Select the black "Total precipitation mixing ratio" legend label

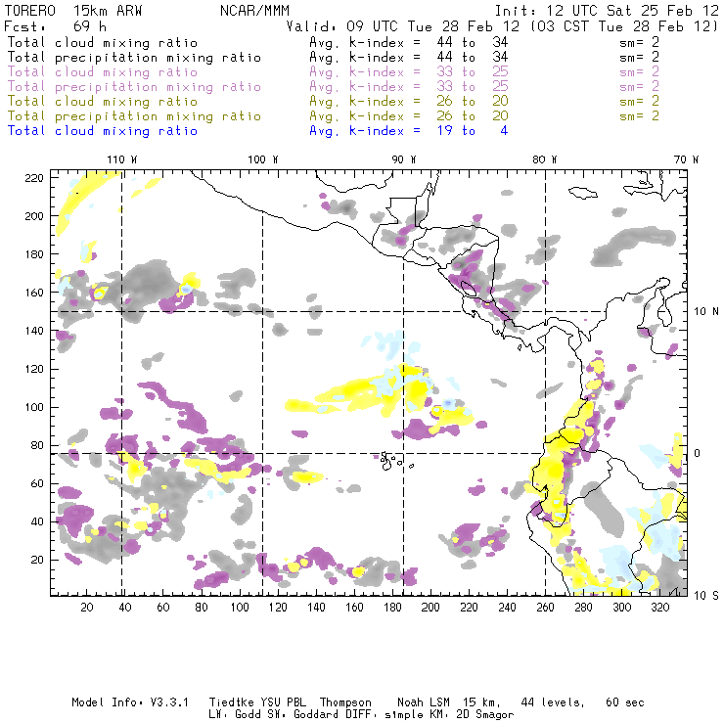tap(134, 58)
